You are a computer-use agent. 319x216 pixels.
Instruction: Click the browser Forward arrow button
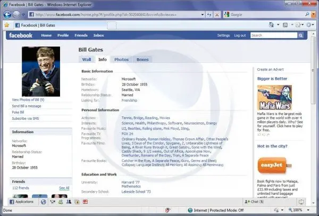(x=16, y=15)
